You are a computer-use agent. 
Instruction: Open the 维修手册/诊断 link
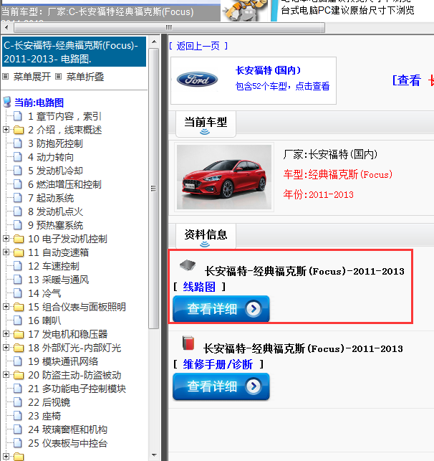218,364
